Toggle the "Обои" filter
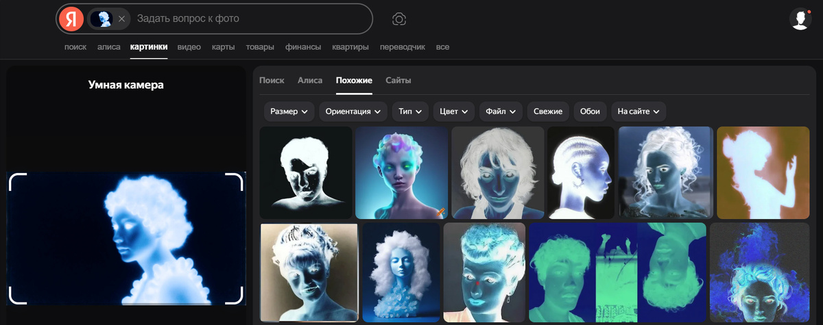 click(590, 112)
